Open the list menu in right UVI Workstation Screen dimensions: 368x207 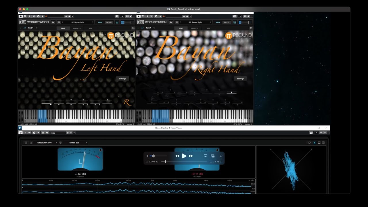(x=177, y=22)
